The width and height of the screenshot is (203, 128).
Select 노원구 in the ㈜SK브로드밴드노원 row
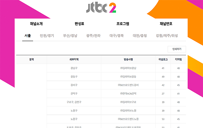tap(74, 119)
